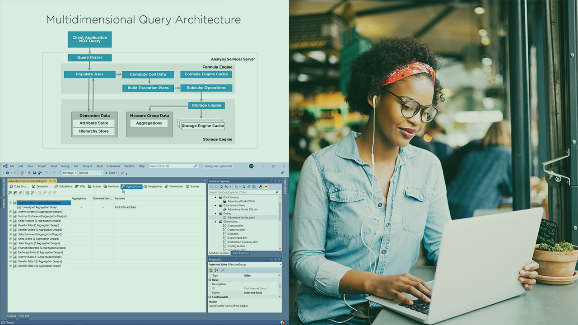578x325 pixels.
Task: Sort properties alphabetically in Properties panel
Action: (x=216, y=270)
